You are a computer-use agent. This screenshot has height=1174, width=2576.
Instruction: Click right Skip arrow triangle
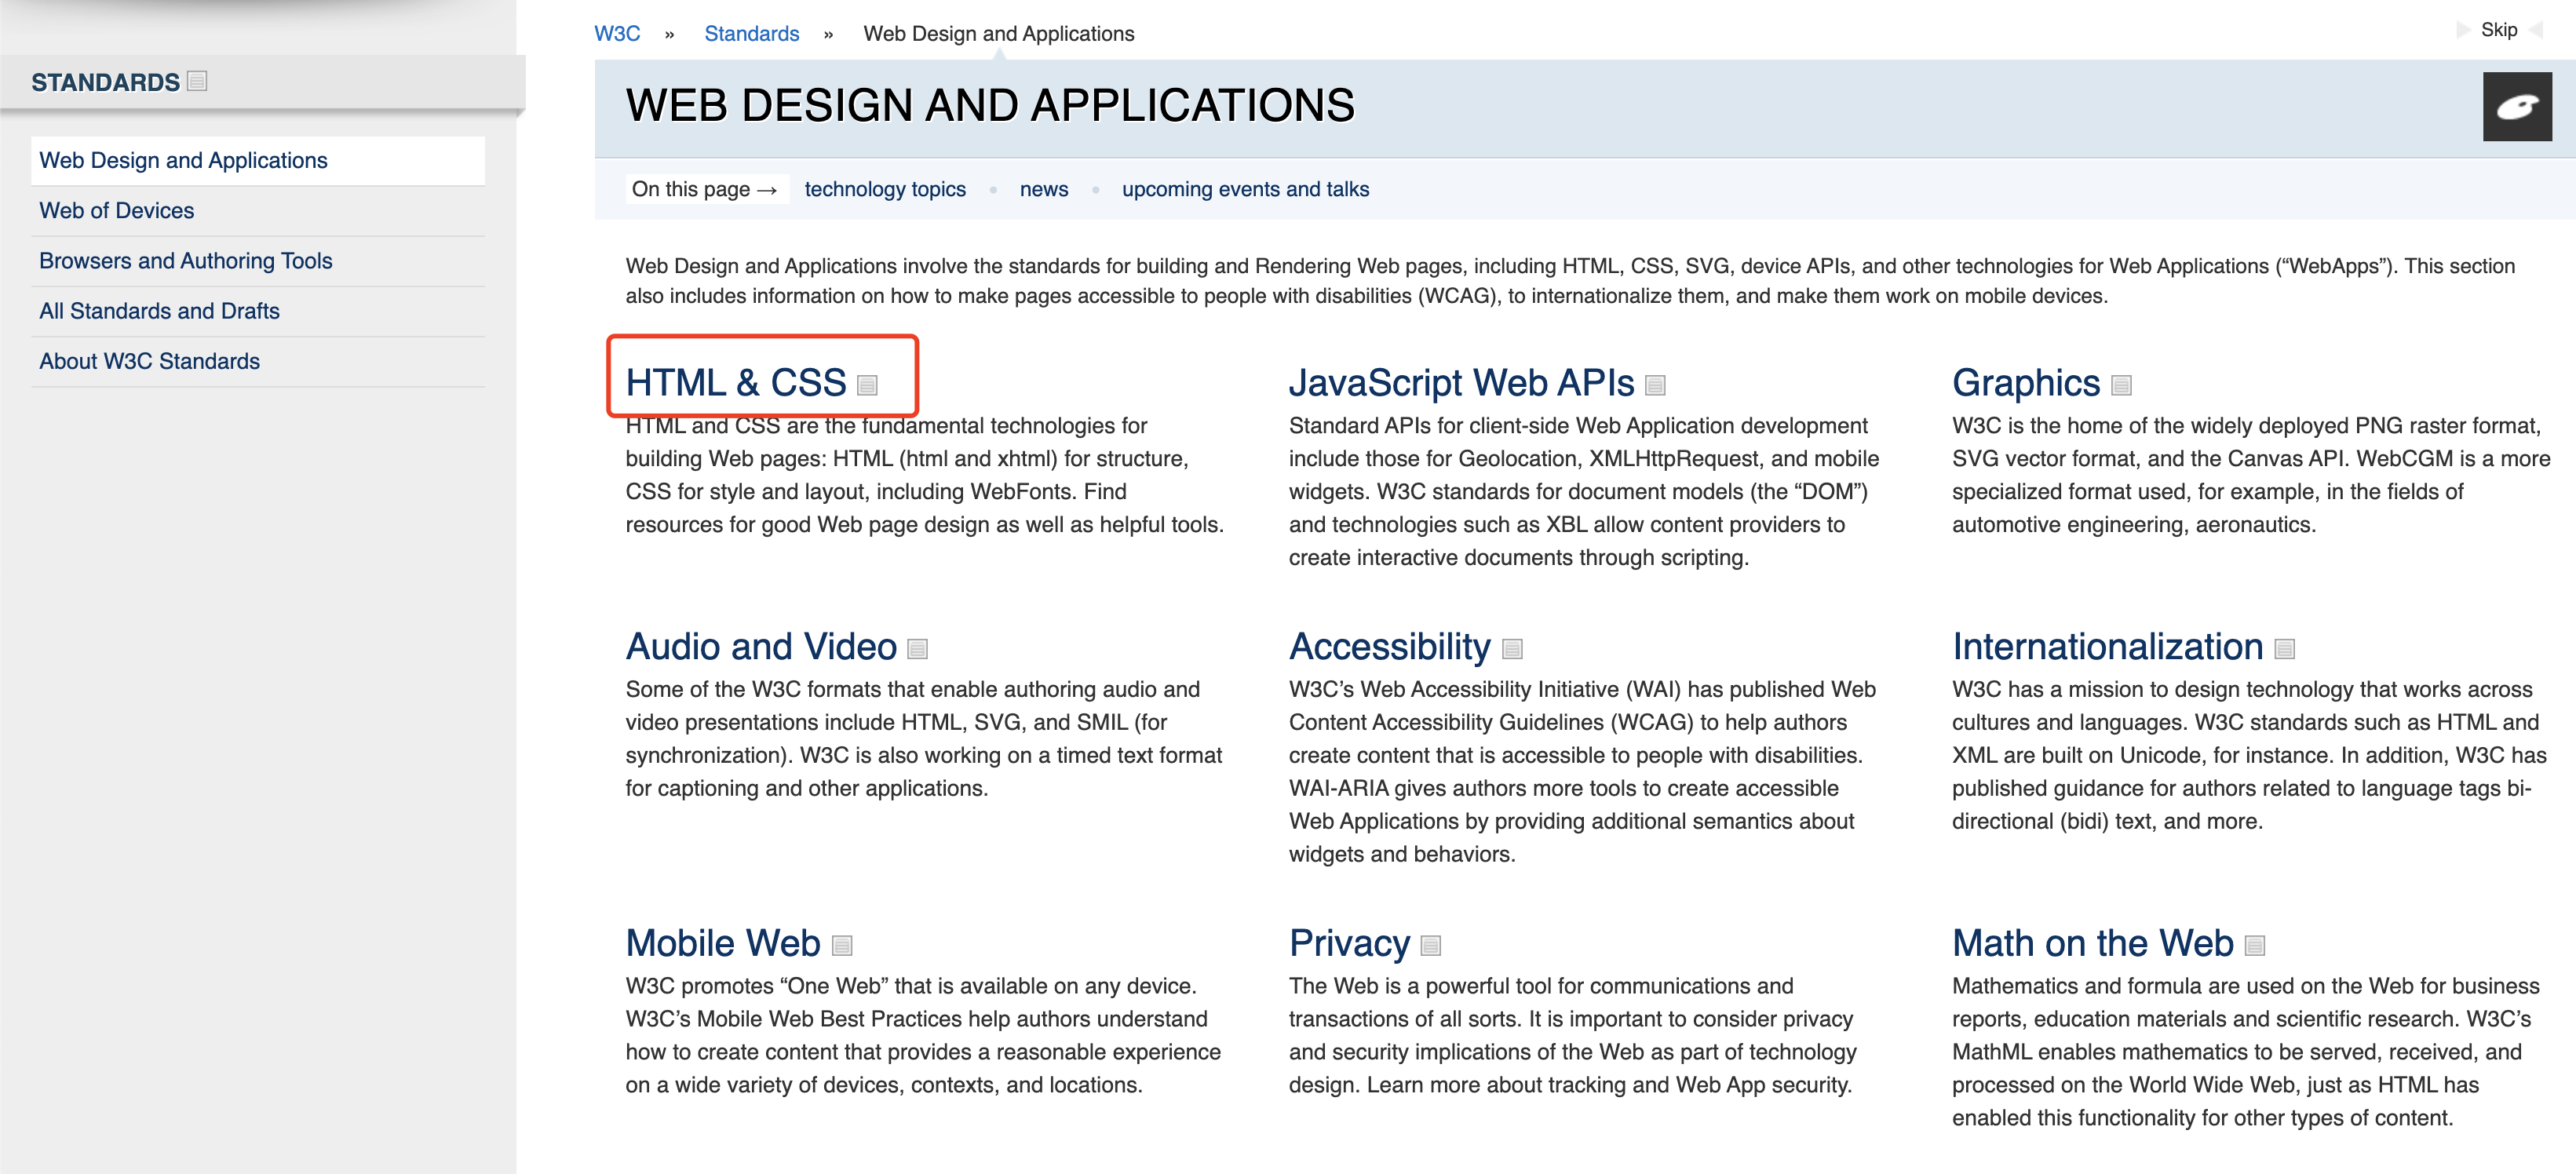pos(2537,30)
